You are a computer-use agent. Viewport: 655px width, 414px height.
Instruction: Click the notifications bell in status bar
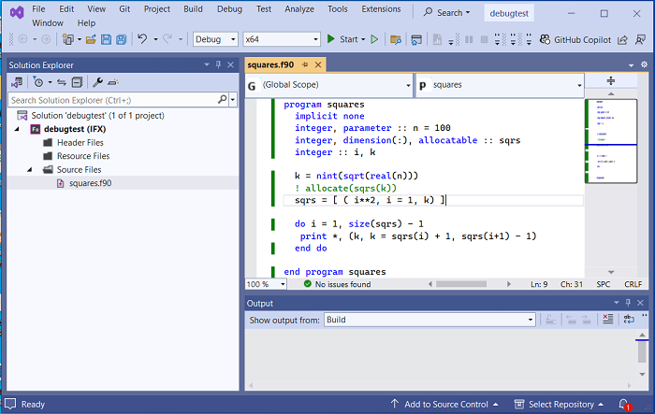[623, 404]
